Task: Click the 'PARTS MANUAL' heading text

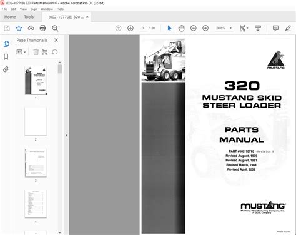Action: pos(242,134)
